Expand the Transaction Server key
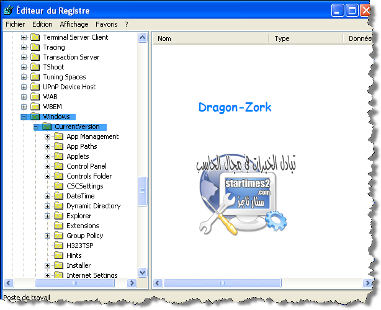This screenshot has width=381, height=310. tap(24, 57)
